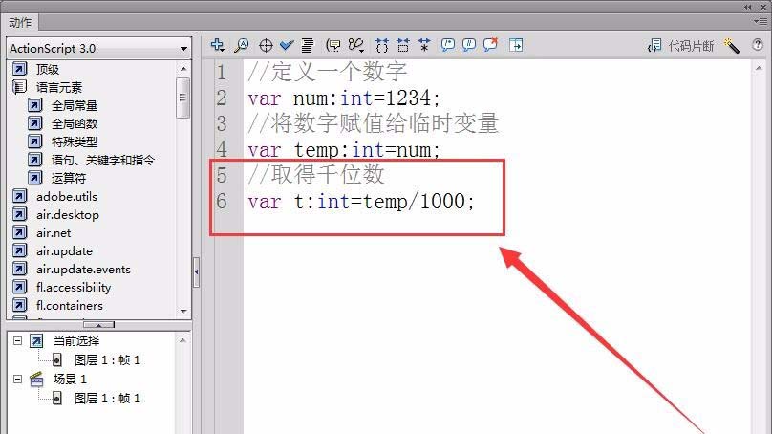Select 图层 1 : 帧 1 under 当前选择
Viewport: 772px width, 434px height.
tap(107, 360)
